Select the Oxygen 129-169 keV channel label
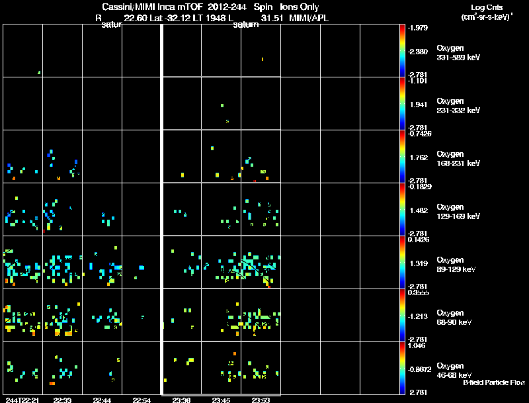 coord(458,212)
